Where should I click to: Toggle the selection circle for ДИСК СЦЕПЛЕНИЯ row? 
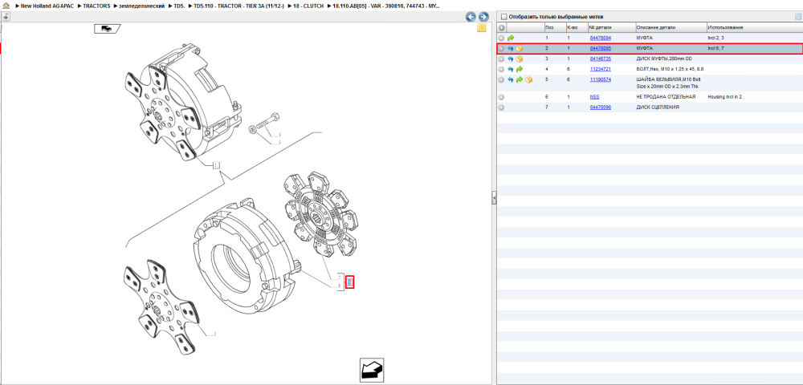(501, 107)
